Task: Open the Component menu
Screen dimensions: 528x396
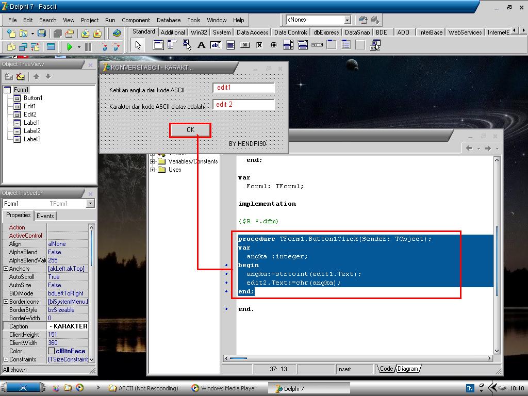Action: point(137,20)
